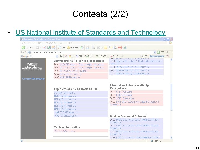
Task: Expand the Google search box dropdown
Action: [x=57, y=56]
